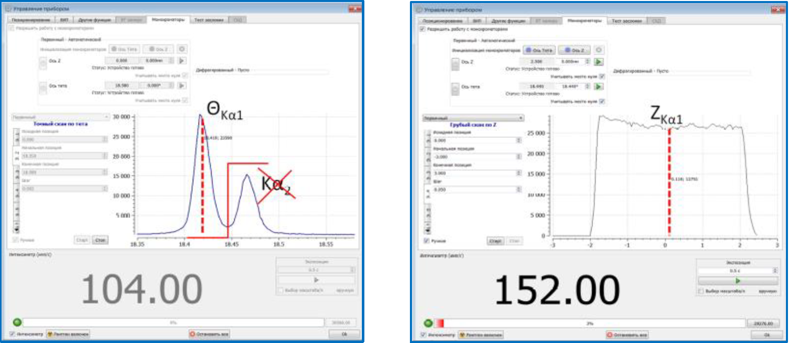This screenshot has height=343, width=790.
Task: Click Ось Тета initialization button in the Z-scan window
Action: tap(539, 51)
